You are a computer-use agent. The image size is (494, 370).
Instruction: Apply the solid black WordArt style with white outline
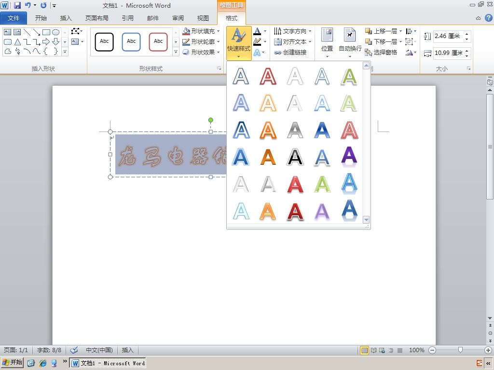coord(295,158)
